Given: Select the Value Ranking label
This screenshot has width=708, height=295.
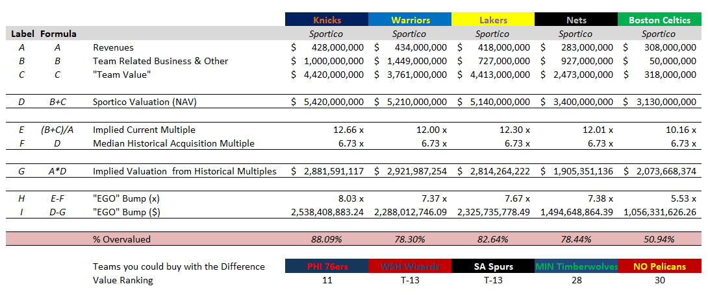Looking at the screenshot, I should click(123, 280).
